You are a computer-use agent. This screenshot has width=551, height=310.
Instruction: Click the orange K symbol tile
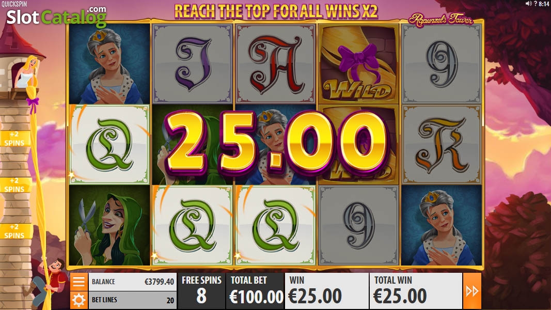click(x=442, y=145)
